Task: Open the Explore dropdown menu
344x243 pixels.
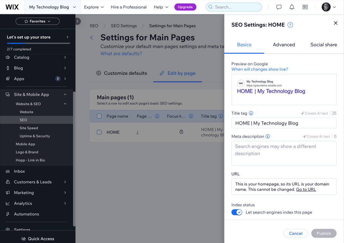Action: [x=94, y=7]
